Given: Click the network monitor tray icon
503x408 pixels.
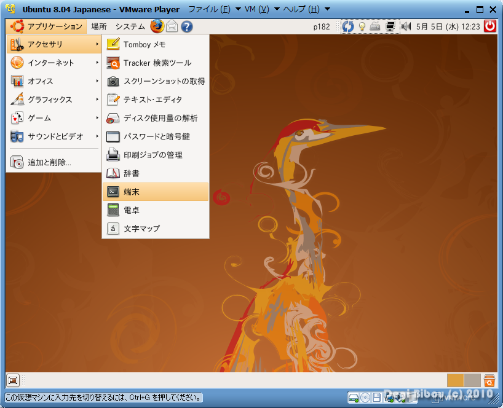Looking at the screenshot, I should click(390, 26).
